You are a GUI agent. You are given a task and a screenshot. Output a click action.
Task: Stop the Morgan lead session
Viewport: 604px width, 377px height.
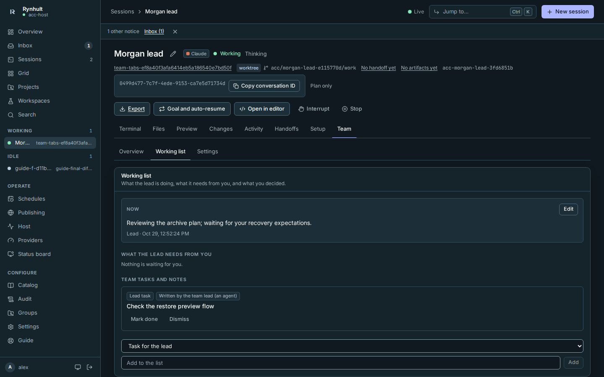click(352, 109)
